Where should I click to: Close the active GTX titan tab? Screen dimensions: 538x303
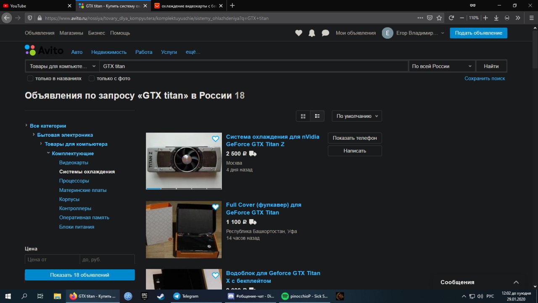(x=145, y=6)
